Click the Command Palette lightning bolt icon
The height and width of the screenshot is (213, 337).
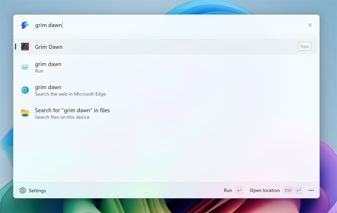point(25,25)
